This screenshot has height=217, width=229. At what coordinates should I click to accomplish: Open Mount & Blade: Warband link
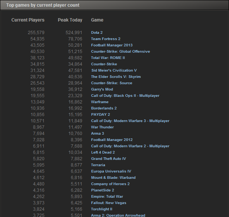113,178
